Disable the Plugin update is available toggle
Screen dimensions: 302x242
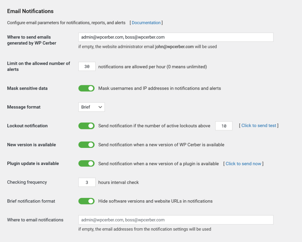86,163
